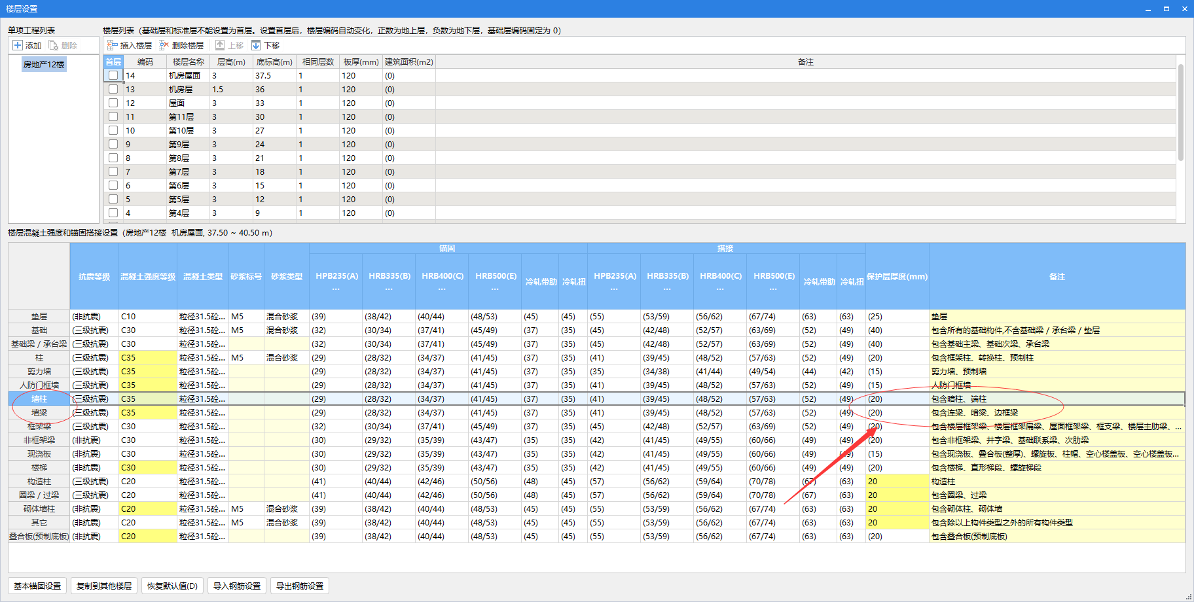The width and height of the screenshot is (1194, 602).
Task: Click 复制到其他楼层 button
Action: [104, 586]
